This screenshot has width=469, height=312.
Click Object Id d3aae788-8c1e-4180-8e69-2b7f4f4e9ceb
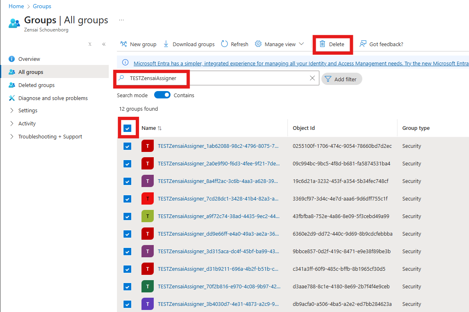click(341, 286)
